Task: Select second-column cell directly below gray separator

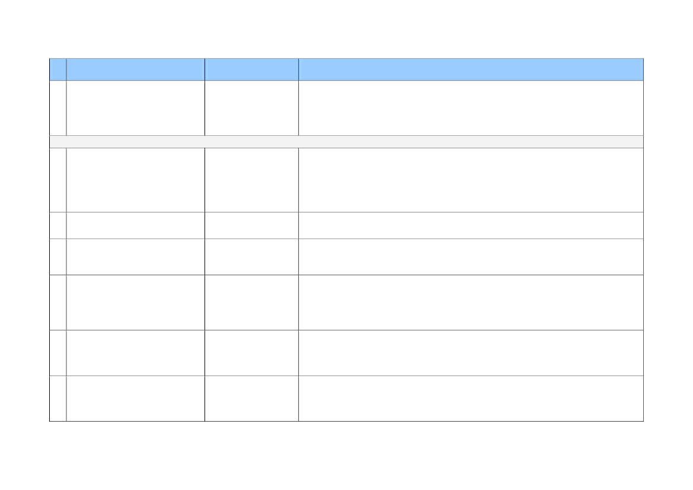Action: coord(135,180)
